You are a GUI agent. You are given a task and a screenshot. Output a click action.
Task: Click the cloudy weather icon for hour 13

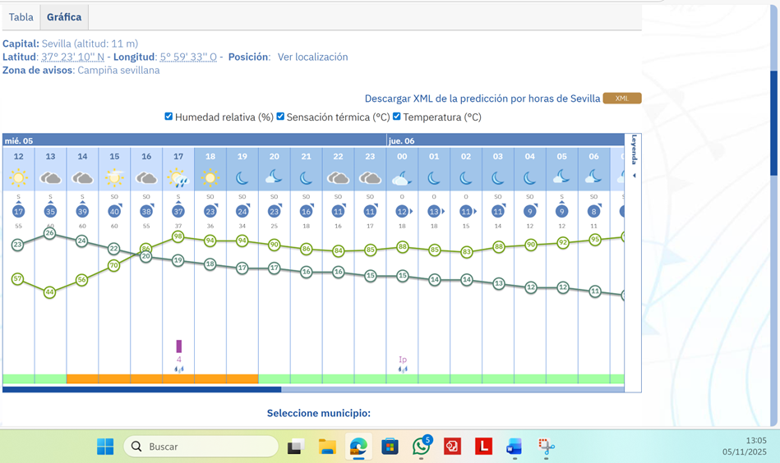[50, 177]
